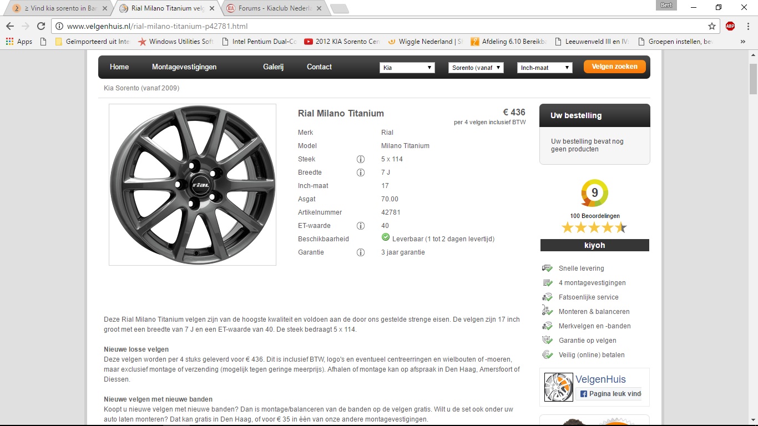Open the Inch-maat size dropdown
This screenshot has height=426, width=758.
[x=544, y=68]
